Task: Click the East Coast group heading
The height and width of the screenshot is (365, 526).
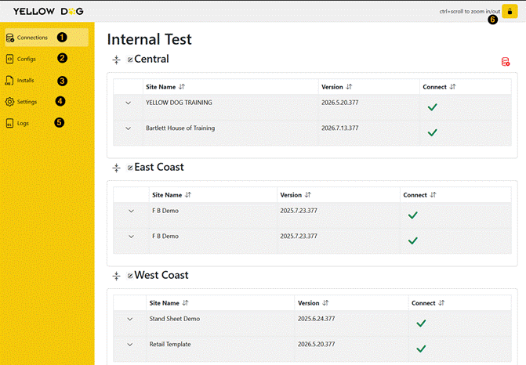Action: coord(159,167)
